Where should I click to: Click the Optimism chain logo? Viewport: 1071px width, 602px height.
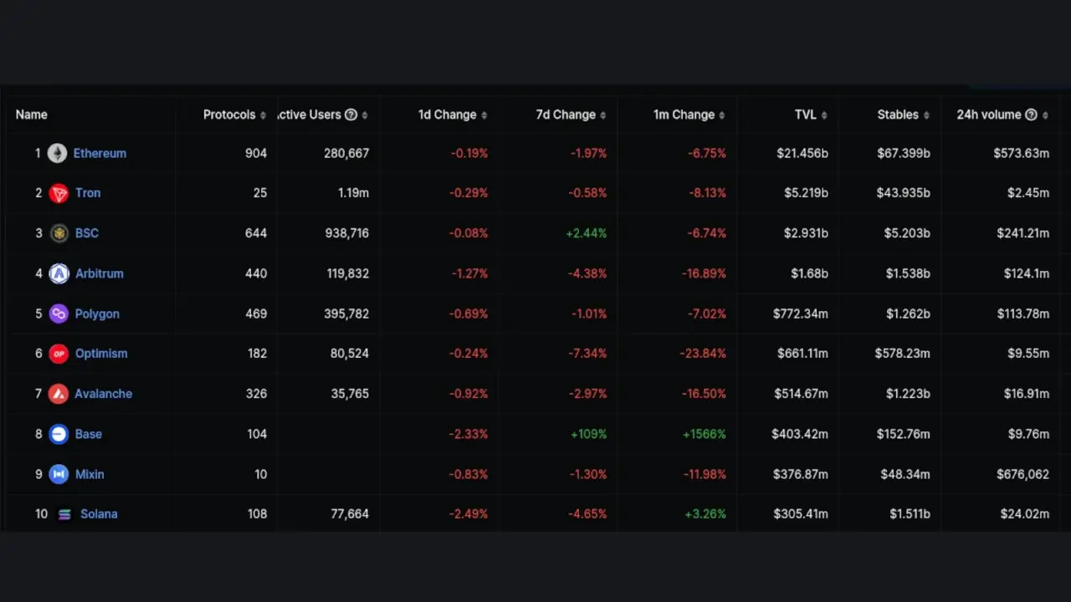(59, 354)
